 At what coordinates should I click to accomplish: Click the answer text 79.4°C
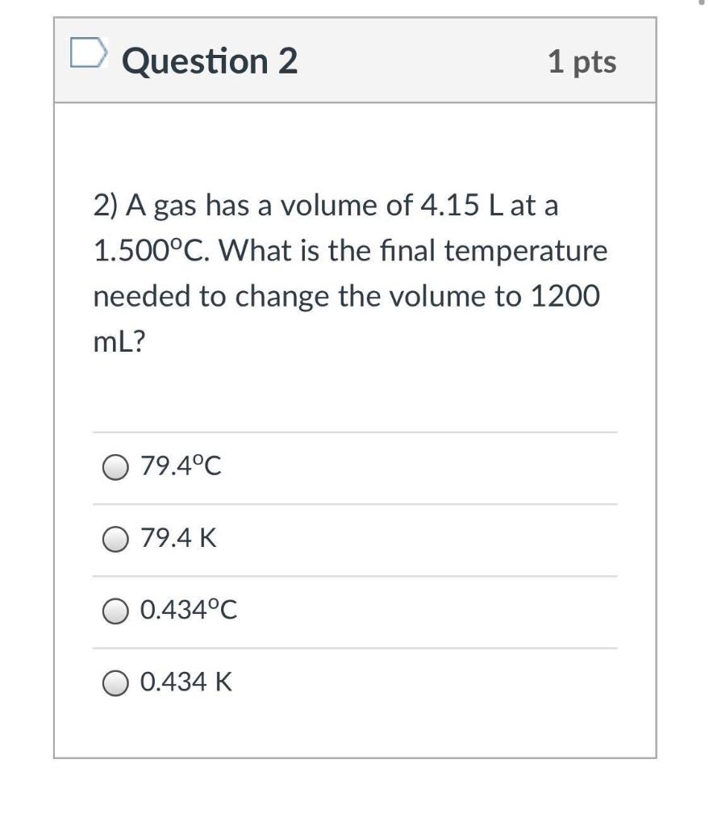tap(179, 464)
